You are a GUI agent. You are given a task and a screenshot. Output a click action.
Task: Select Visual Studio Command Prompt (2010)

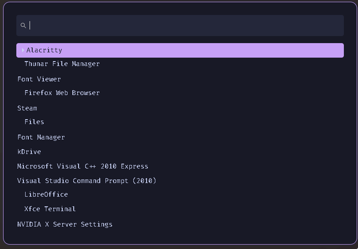87,181
